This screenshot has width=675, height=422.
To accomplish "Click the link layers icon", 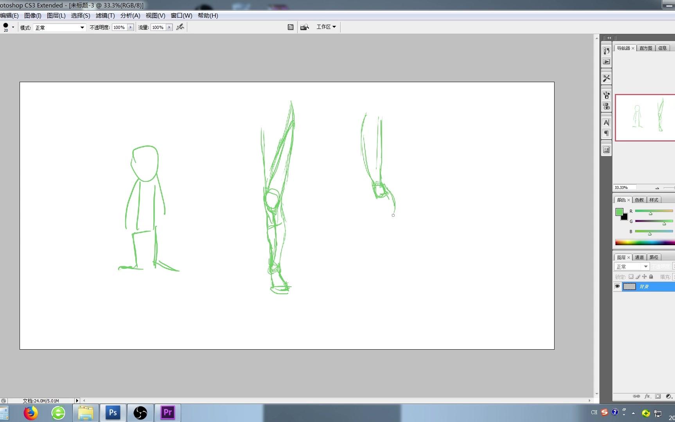I will point(637,396).
